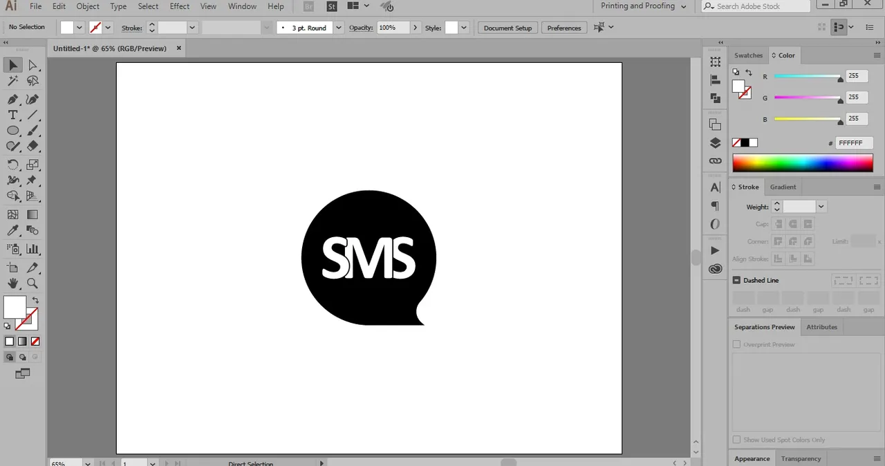Select the Ellipse tool
Image resolution: width=885 pixels, height=466 pixels.
pos(13,131)
